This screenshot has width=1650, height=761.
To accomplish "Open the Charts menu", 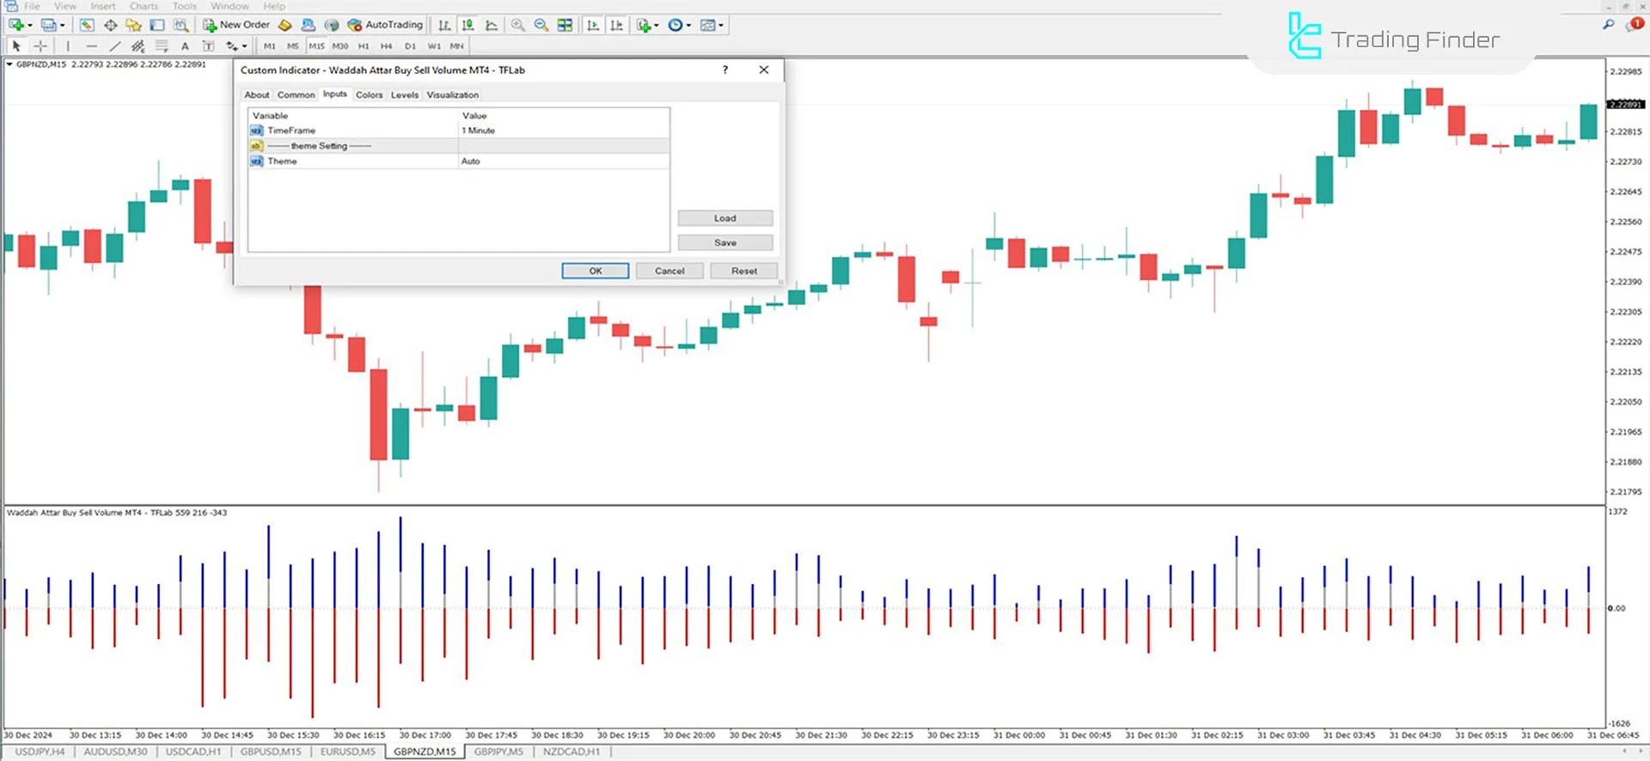I will click(144, 6).
